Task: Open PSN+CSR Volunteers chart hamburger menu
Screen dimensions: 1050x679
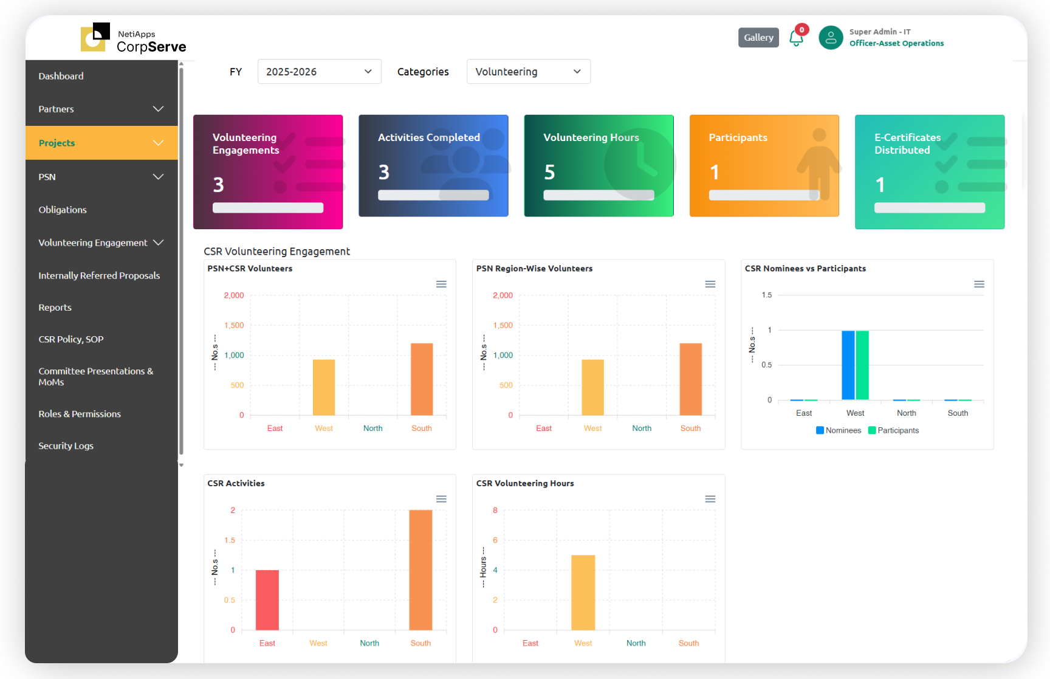Action: [x=441, y=284]
